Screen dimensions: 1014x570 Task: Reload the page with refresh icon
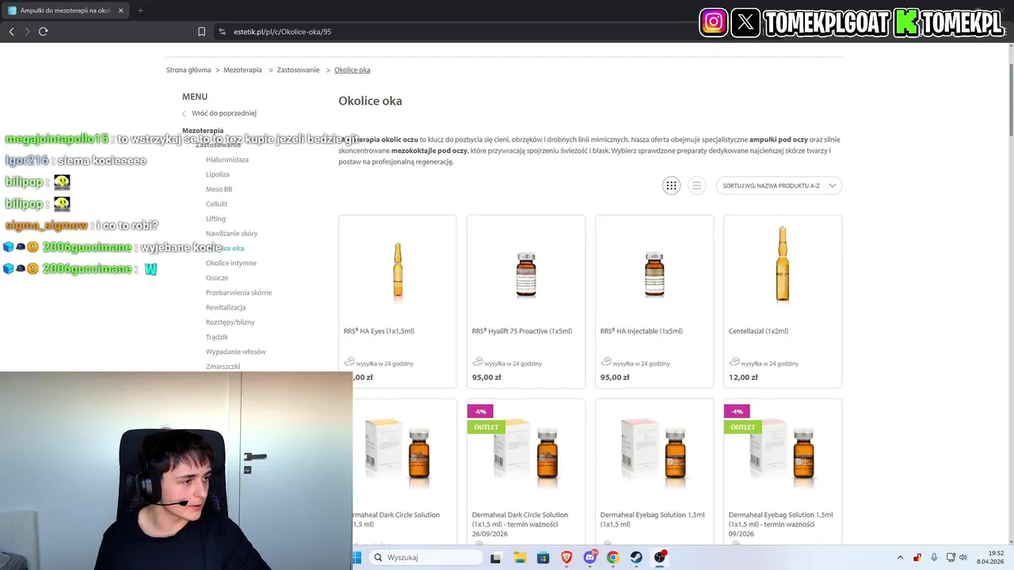[43, 32]
